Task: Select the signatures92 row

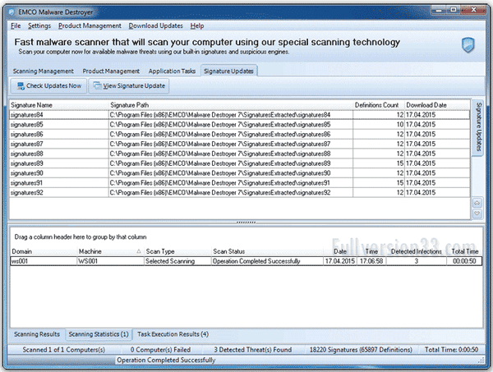Action: tap(240, 193)
